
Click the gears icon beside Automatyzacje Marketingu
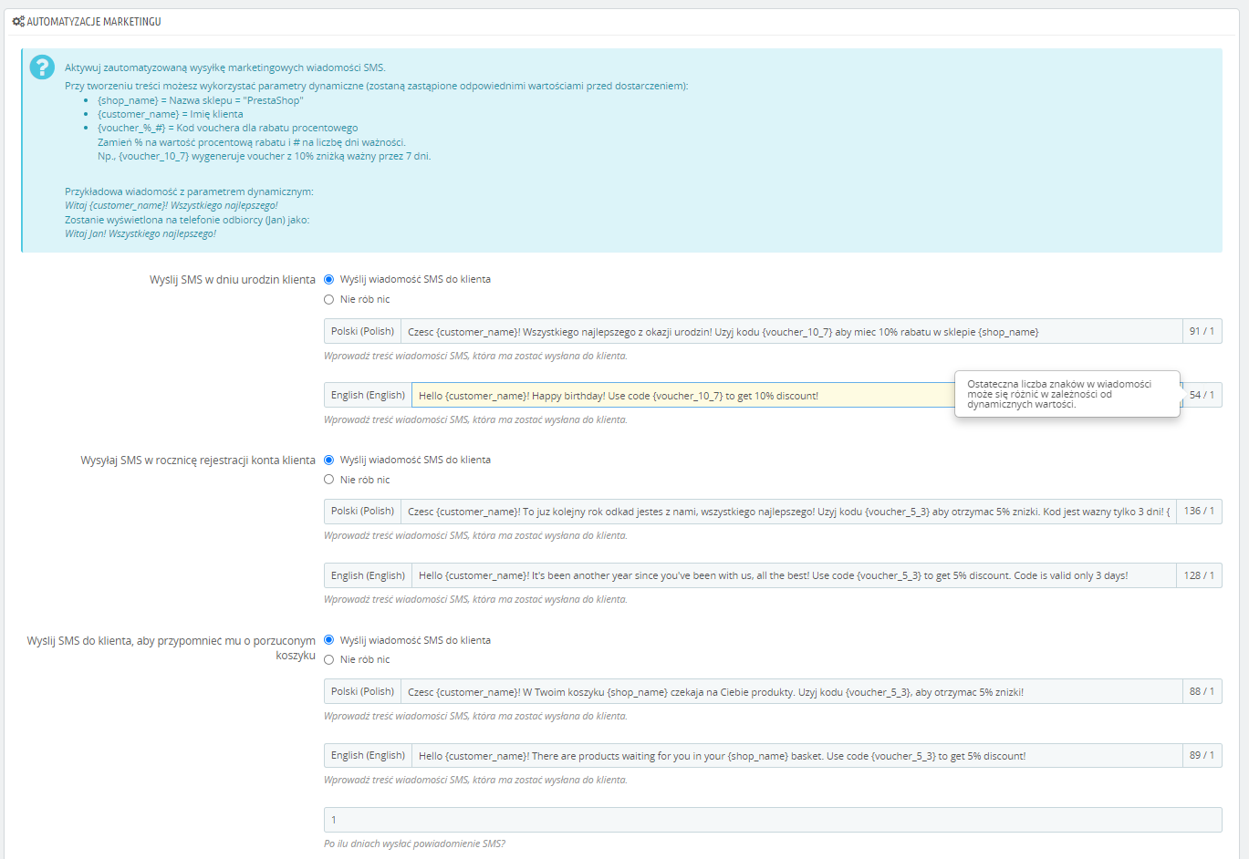point(18,21)
